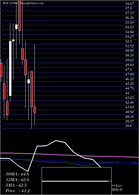This screenshot has width=139, height=195.
Task: Click the 57.9 price axis label
Action: pyautogui.click(x=128, y=8)
